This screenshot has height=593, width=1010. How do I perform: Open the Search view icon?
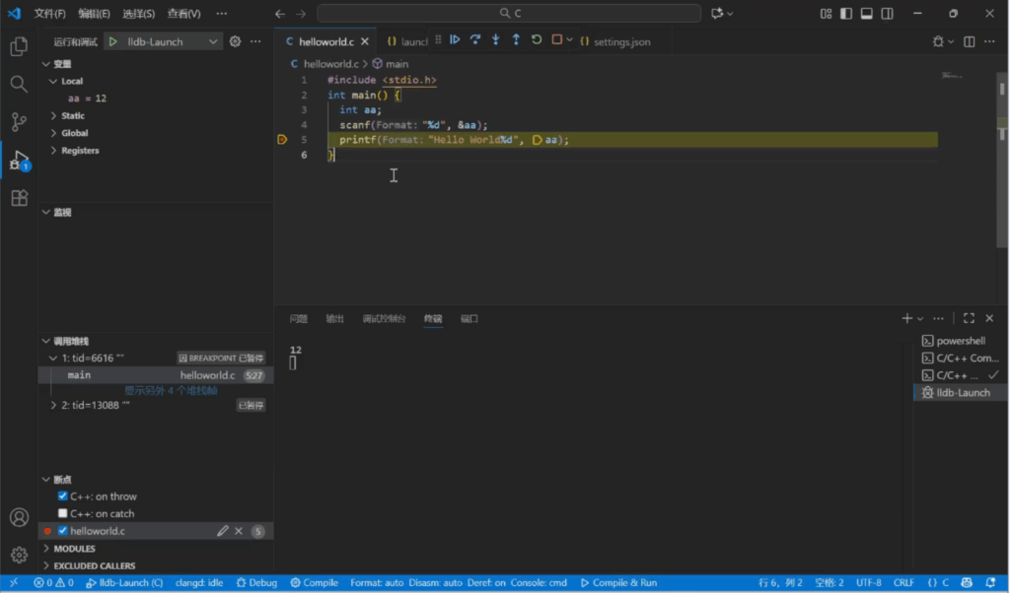tap(19, 84)
